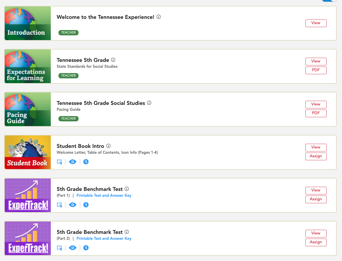Viewport: 342px width, 261px height.
Task: View the 5th Grade Benchmark Test Part 2
Action: (x=316, y=234)
